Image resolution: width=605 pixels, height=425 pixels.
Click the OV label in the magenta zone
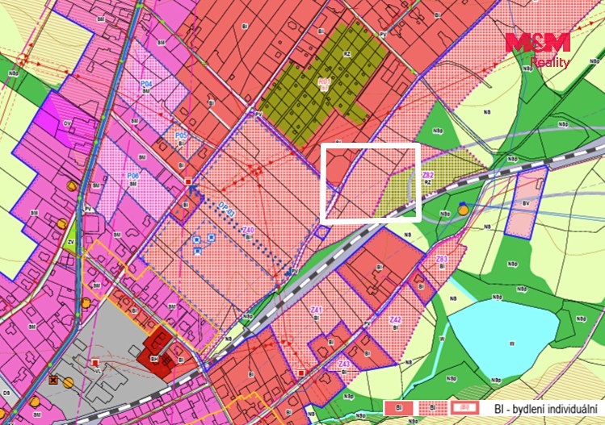coord(67,123)
